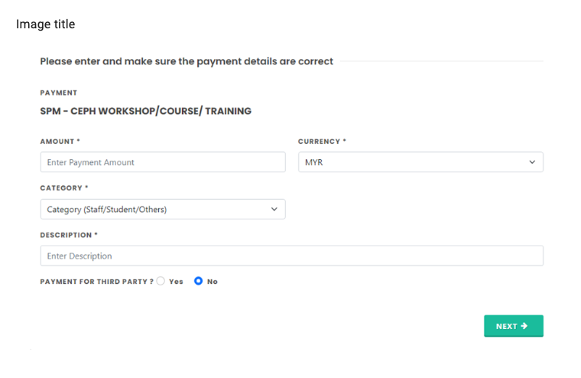Image resolution: width=581 pixels, height=378 pixels.
Task: Click the chevron arrow in Category field
Action: click(x=274, y=210)
